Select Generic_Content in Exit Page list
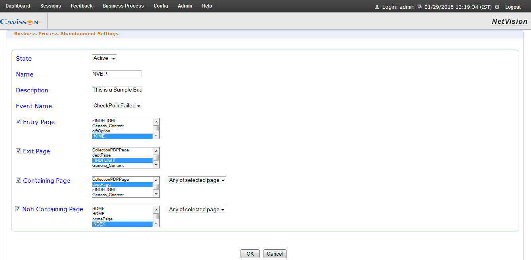 [122, 165]
